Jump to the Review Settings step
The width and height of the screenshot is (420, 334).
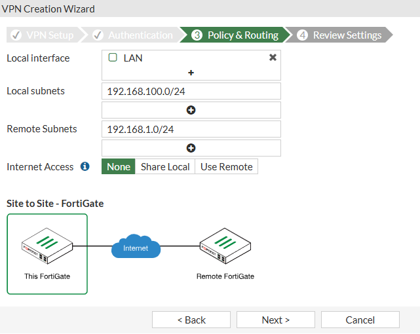341,35
